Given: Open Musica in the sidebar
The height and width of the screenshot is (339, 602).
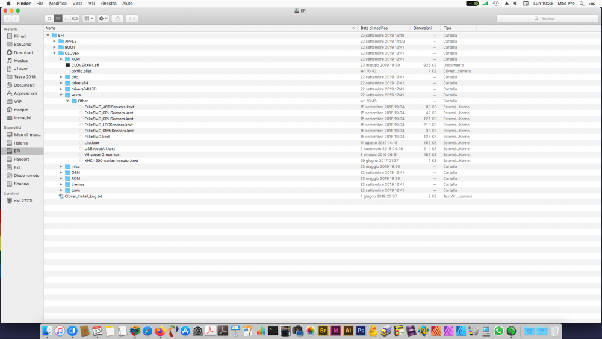Looking at the screenshot, I should 20,61.
